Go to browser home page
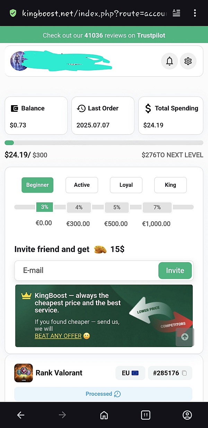The image size is (208, 428). pyautogui.click(x=104, y=415)
